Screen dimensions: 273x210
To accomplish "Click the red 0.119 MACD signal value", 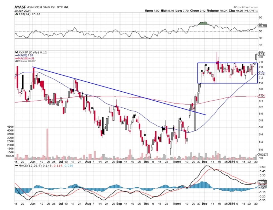I will (58, 166).
